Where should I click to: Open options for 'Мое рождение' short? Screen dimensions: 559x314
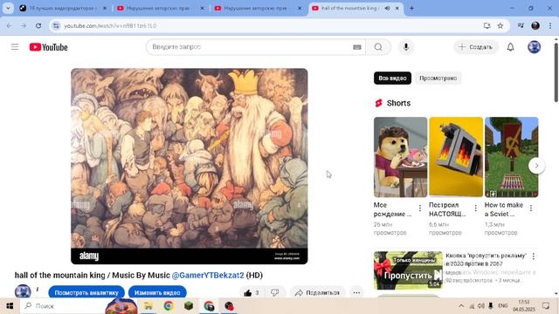coord(420,208)
